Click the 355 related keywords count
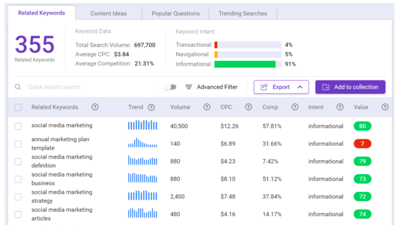The image size is (400, 232). click(34, 44)
